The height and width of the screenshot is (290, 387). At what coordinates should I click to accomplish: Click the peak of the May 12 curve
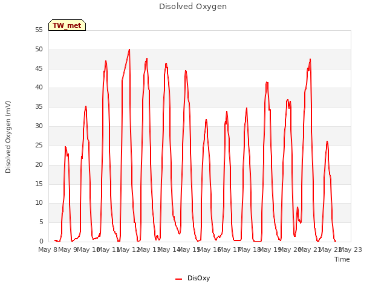129,50
